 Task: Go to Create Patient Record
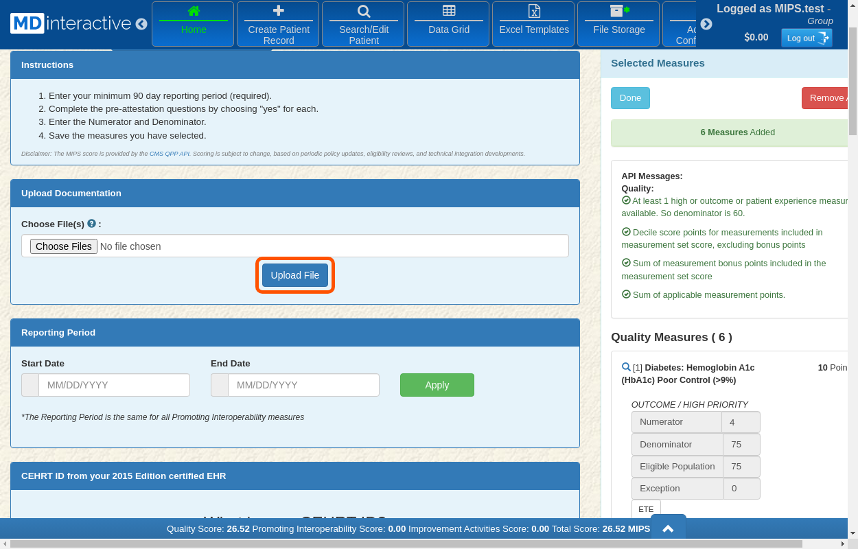point(278,24)
